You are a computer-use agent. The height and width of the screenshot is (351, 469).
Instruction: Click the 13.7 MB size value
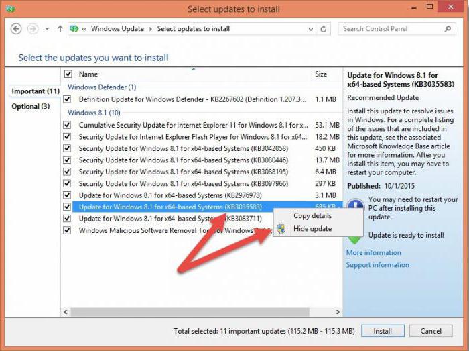(x=327, y=160)
